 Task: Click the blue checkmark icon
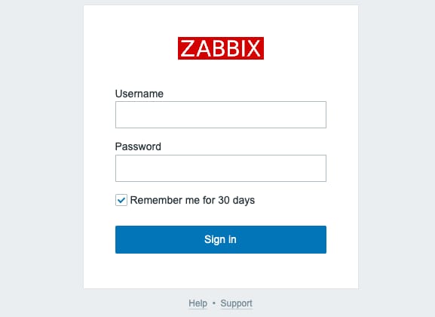(x=121, y=200)
